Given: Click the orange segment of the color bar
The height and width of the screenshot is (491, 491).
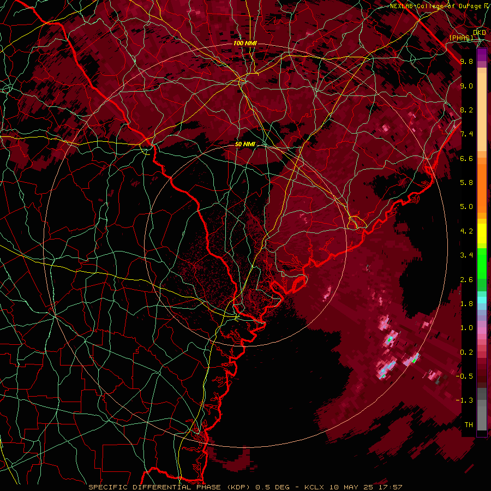Looking at the screenshot, I should 482,185.
